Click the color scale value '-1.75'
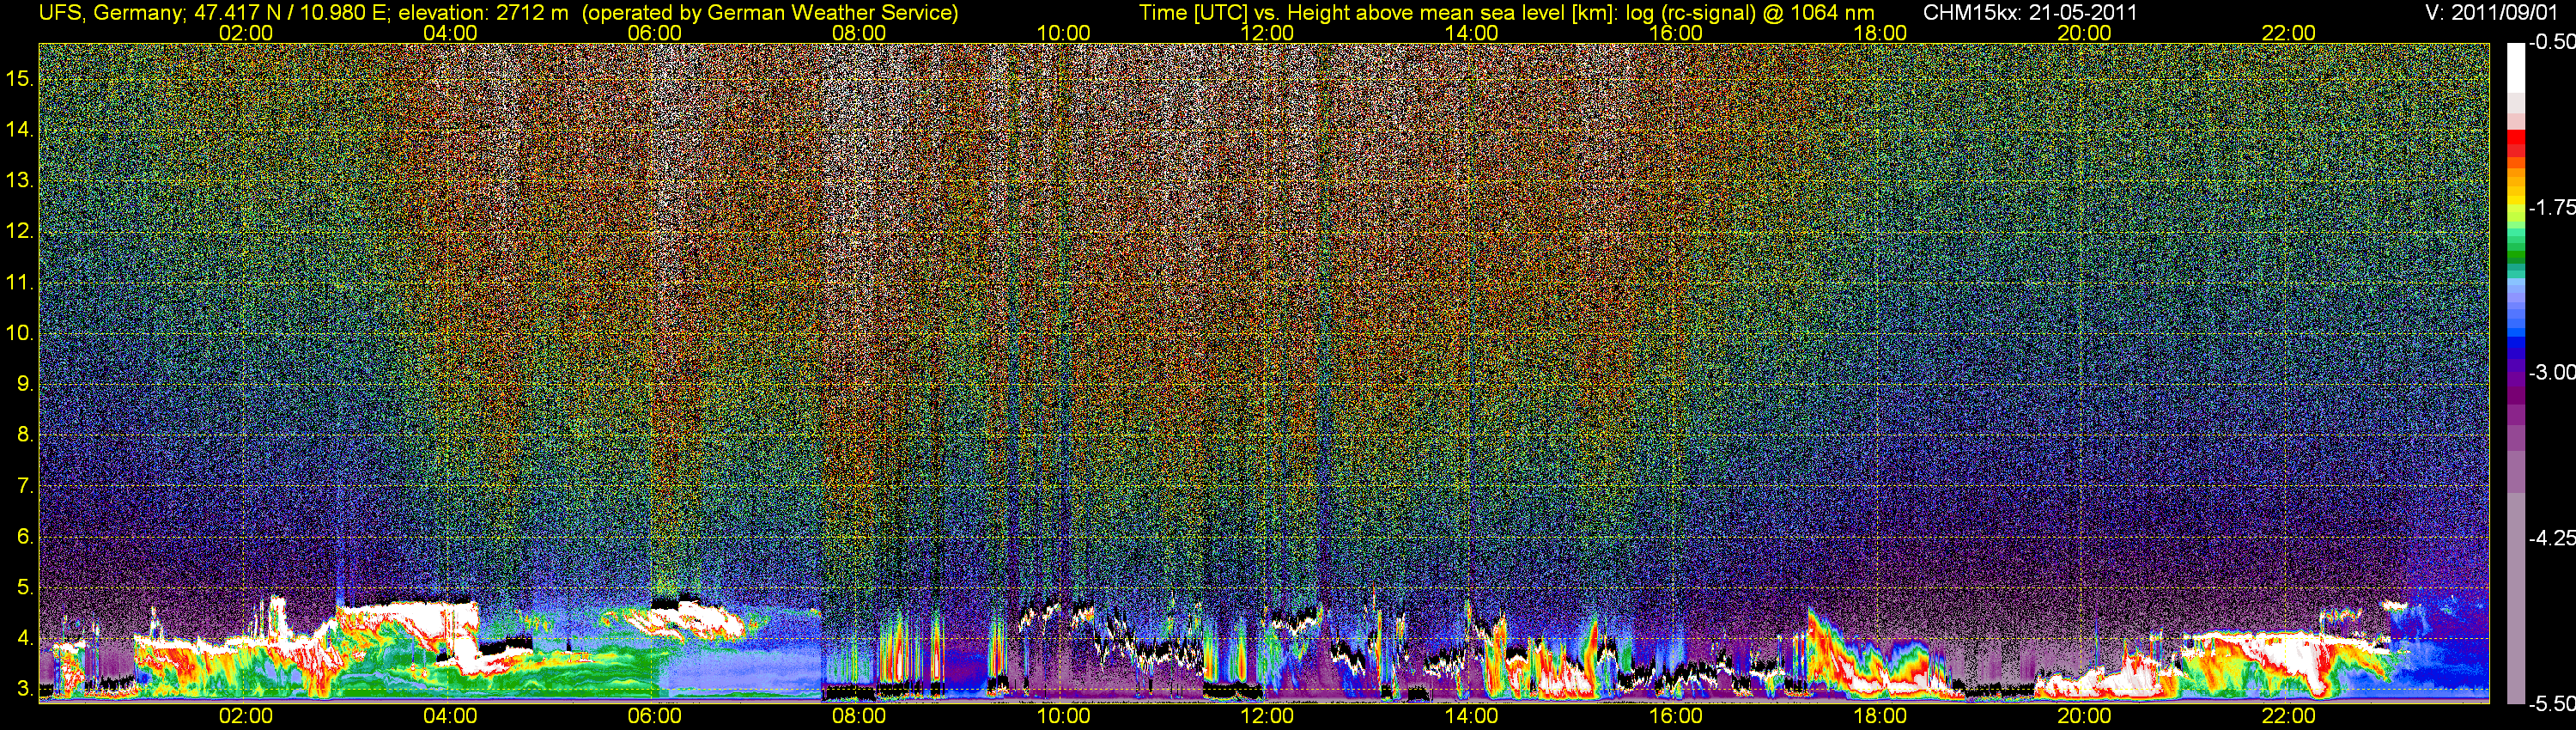 point(2551,207)
